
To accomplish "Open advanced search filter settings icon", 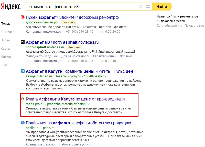I will [x=148, y=7].
